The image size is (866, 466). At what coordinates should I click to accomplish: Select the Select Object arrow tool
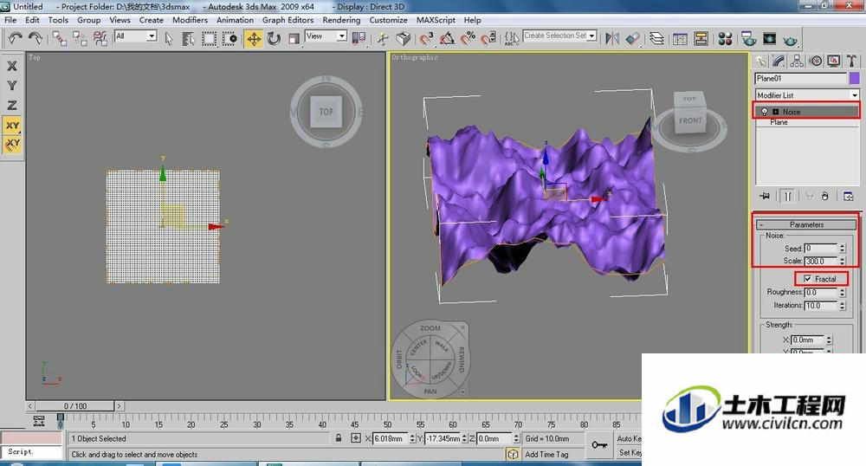click(169, 38)
